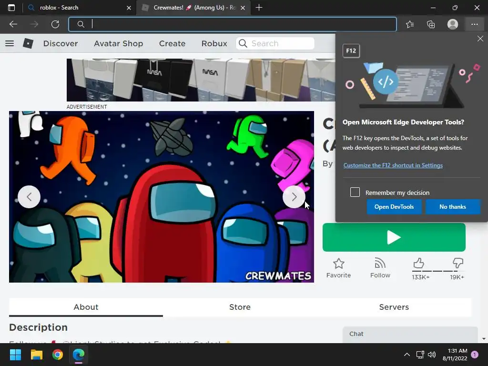Close the Crewmates (Among Us) tab
This screenshot has width=488, height=366.
243,8
